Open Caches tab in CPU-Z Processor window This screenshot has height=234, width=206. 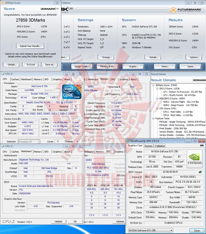pos(15,79)
